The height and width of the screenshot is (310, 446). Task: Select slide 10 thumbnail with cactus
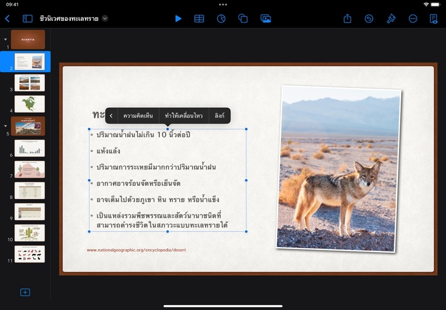(30, 233)
